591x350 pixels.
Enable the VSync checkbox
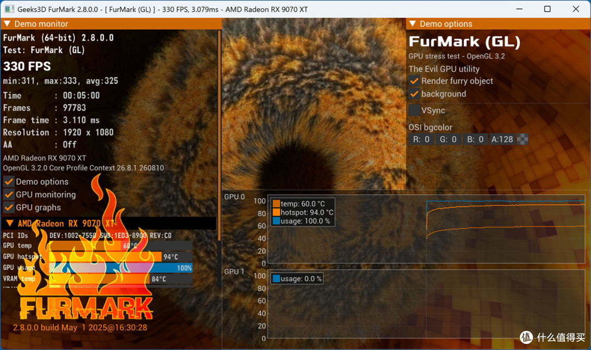tap(414, 110)
